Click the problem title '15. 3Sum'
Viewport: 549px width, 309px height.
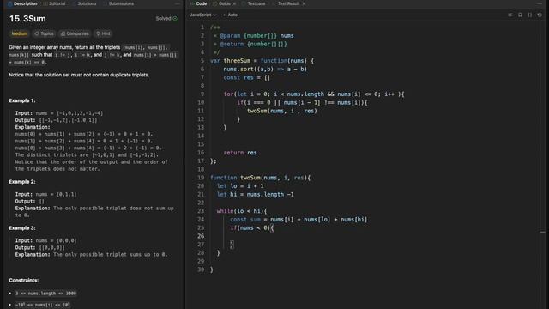pos(27,19)
